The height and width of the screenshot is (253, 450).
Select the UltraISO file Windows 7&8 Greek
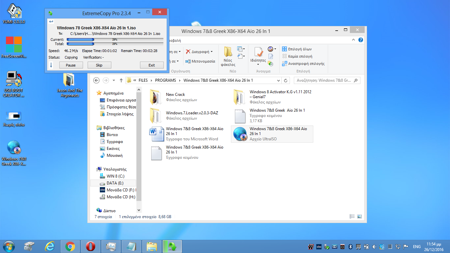tap(272, 134)
